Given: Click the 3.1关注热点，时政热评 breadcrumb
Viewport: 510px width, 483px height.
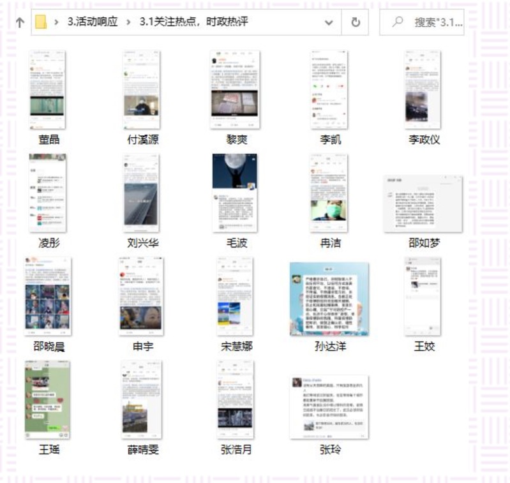Looking at the screenshot, I should (193, 22).
